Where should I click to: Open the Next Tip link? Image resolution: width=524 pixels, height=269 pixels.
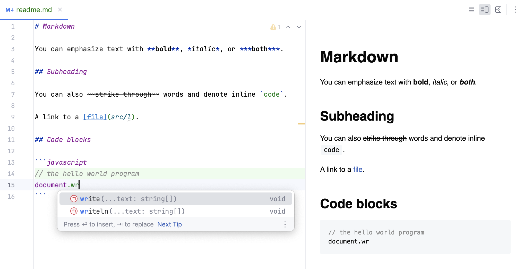169,224
